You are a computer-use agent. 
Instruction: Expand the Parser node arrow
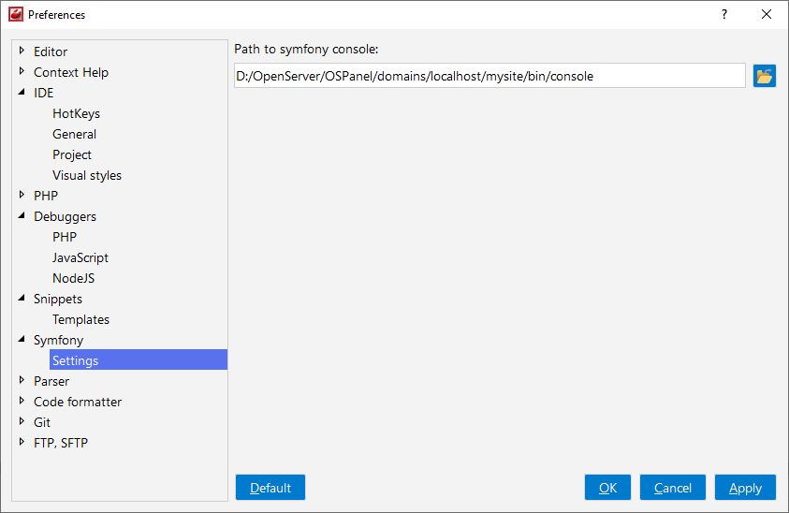click(22, 379)
